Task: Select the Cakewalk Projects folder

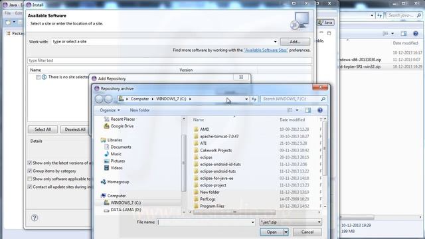Action: 216,151
